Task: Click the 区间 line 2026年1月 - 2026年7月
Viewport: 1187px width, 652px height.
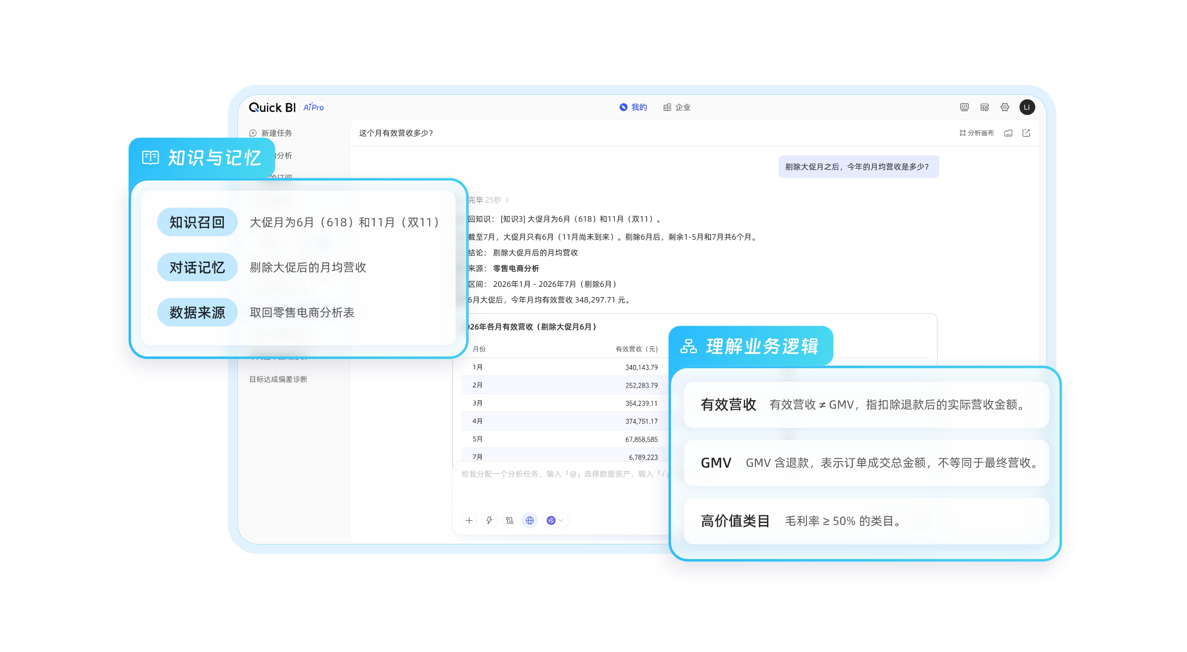Action: click(x=542, y=284)
